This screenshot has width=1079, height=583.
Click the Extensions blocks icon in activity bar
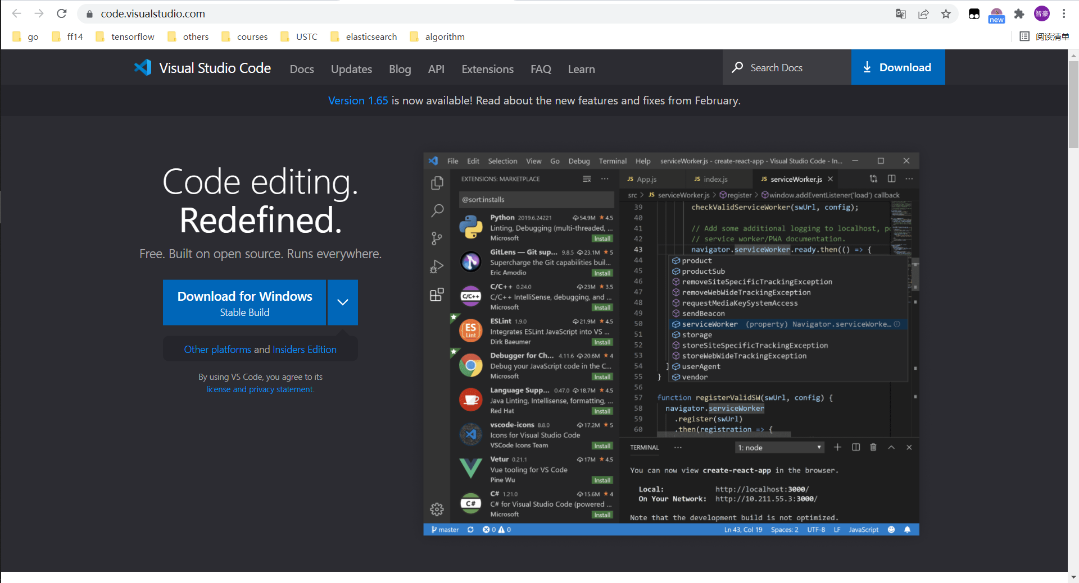437,295
